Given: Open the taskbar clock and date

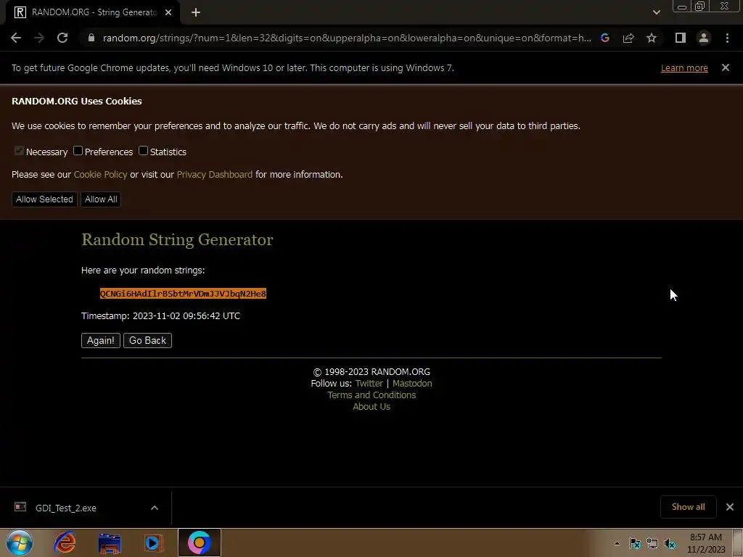Looking at the screenshot, I should pos(706,543).
